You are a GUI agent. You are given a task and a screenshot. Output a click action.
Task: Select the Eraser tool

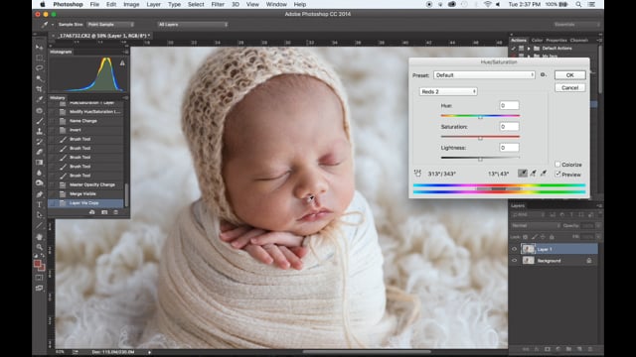tap(40, 152)
